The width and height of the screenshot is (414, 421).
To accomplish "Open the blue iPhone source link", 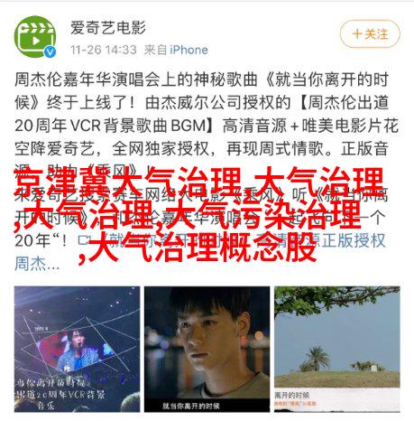I will [x=189, y=50].
